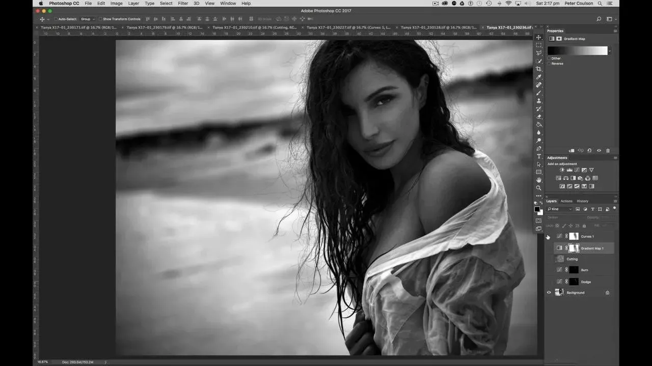Open the Adjustments panel flyout menu
The image size is (652, 366).
click(x=615, y=158)
